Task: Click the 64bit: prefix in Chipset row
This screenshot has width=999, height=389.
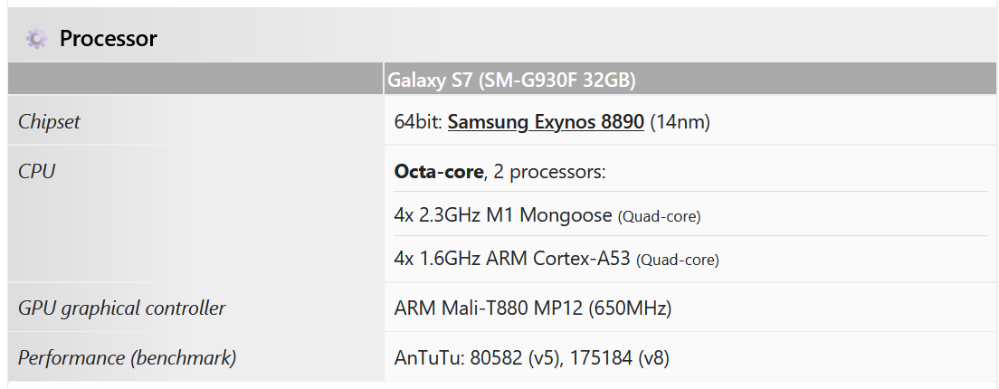Action: (x=418, y=122)
